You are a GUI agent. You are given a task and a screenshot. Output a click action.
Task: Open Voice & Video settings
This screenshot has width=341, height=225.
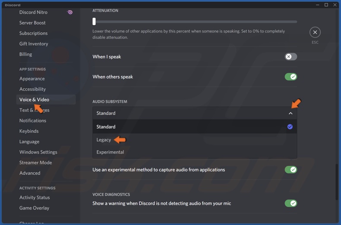34,99
